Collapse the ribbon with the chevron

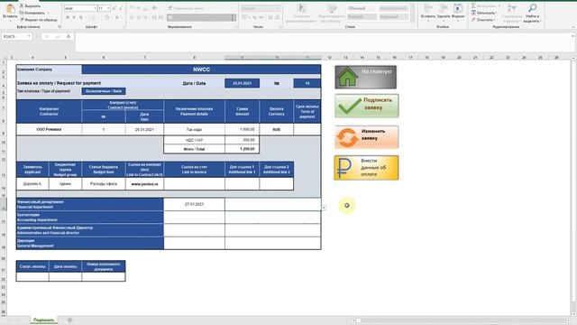(x=572, y=27)
